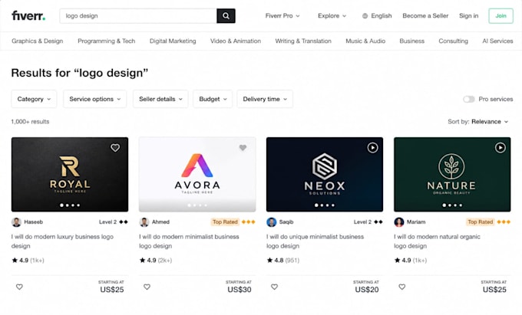522x315 pixels.
Task: Select Writing & Translation category
Action: 303,41
